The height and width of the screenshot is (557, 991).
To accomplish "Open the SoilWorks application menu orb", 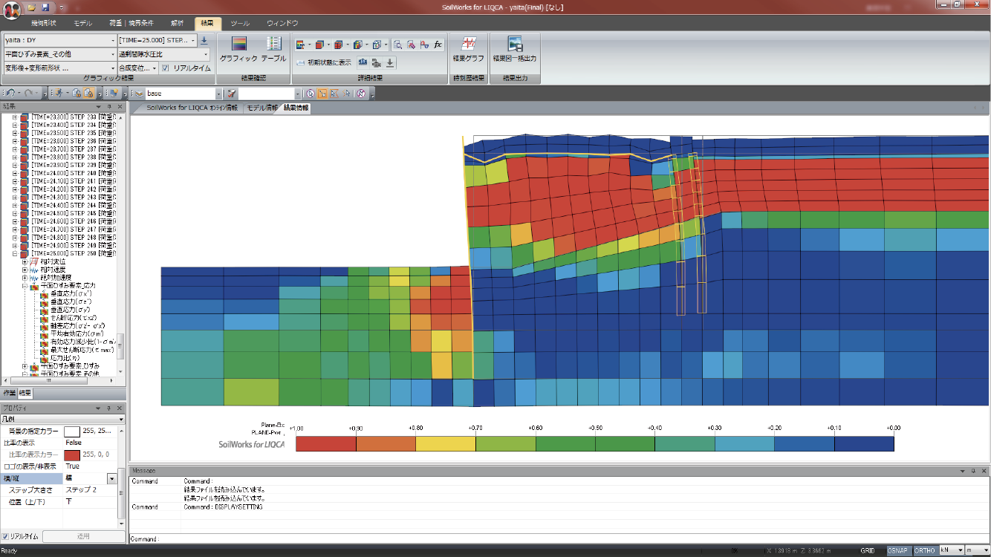I will click(x=10, y=11).
